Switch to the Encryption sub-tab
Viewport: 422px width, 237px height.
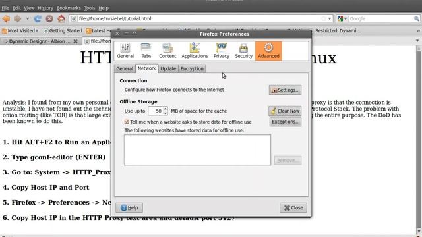tap(192, 68)
